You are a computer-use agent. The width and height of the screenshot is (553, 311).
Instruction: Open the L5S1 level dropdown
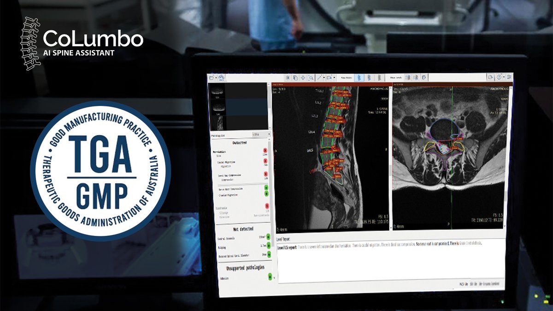[261, 134]
